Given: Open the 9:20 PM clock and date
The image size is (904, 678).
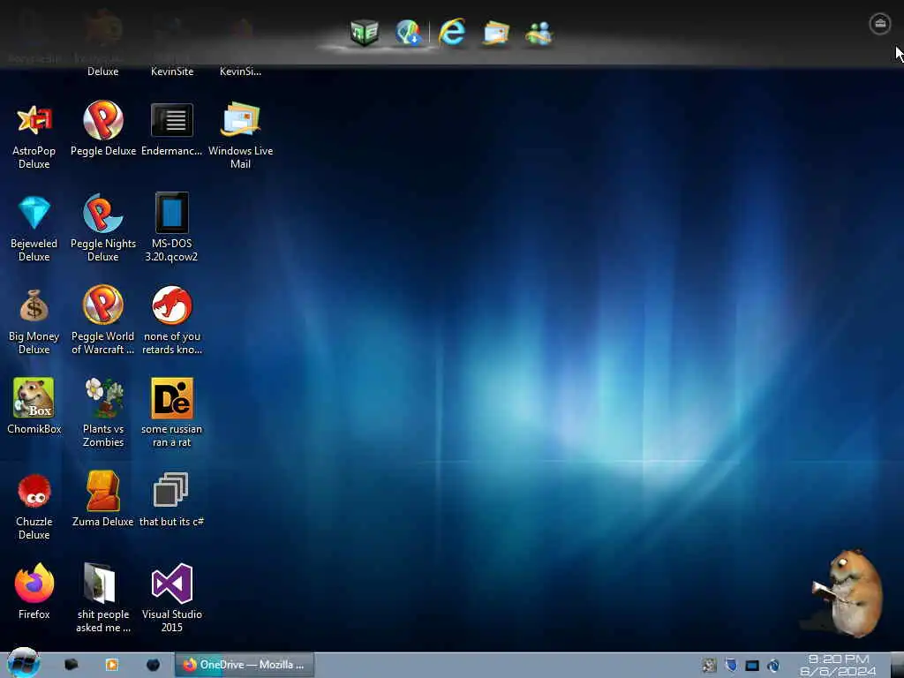Looking at the screenshot, I should 838,666.
